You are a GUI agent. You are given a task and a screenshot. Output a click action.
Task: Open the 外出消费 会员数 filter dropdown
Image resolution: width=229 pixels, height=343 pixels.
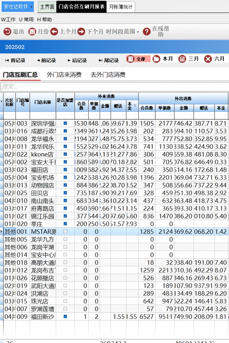153,115
